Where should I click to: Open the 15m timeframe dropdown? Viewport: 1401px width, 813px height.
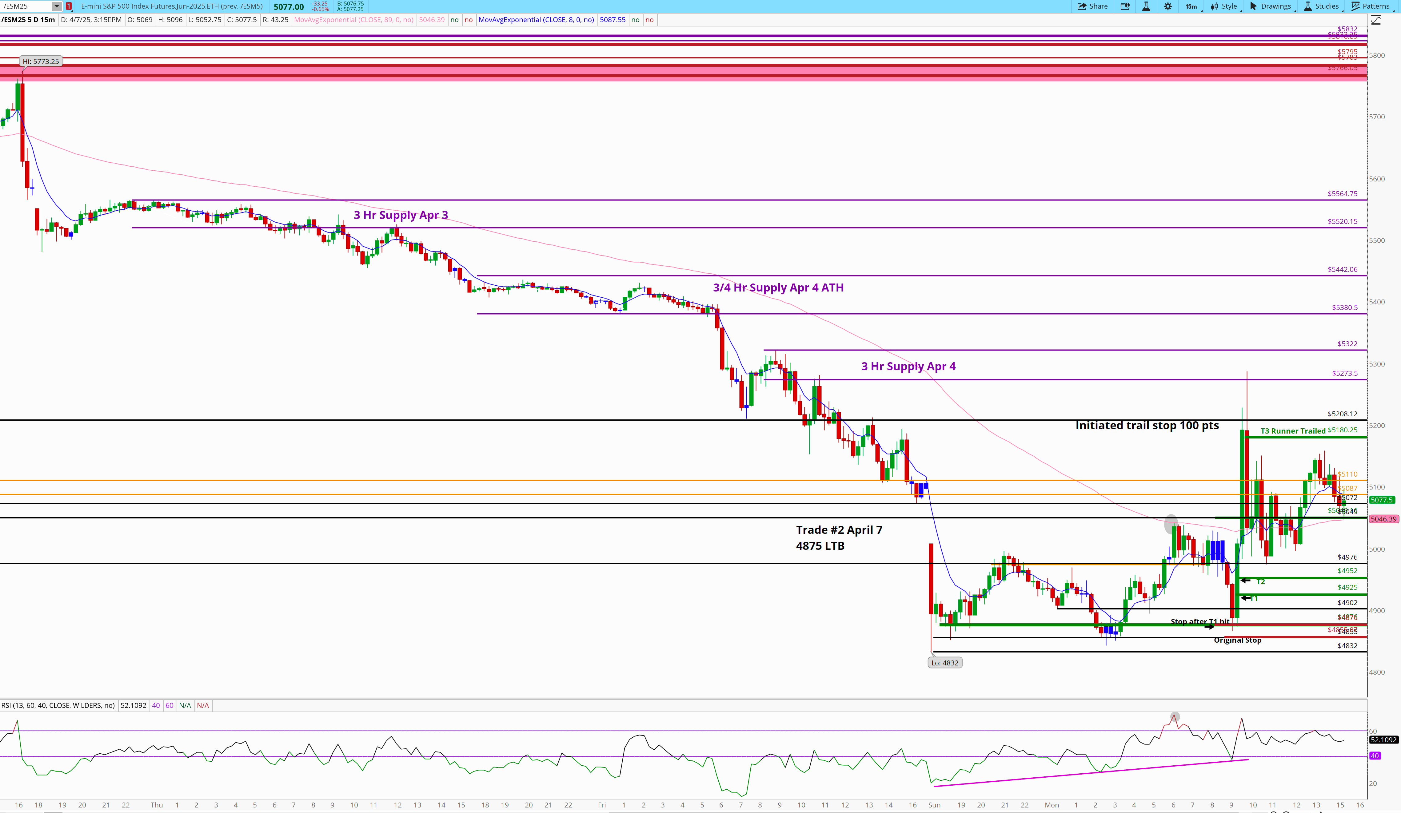1191,6
